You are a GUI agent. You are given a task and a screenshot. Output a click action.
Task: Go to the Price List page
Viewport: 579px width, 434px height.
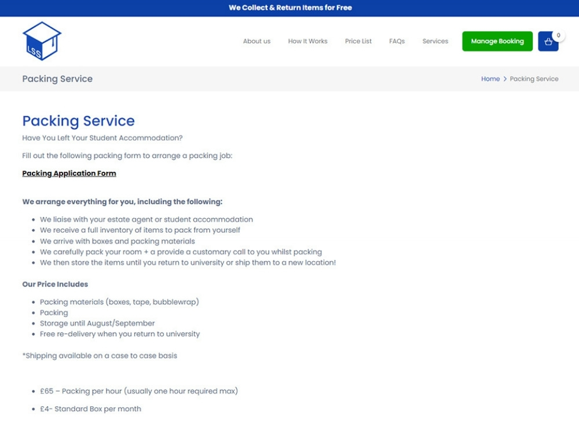click(x=358, y=41)
